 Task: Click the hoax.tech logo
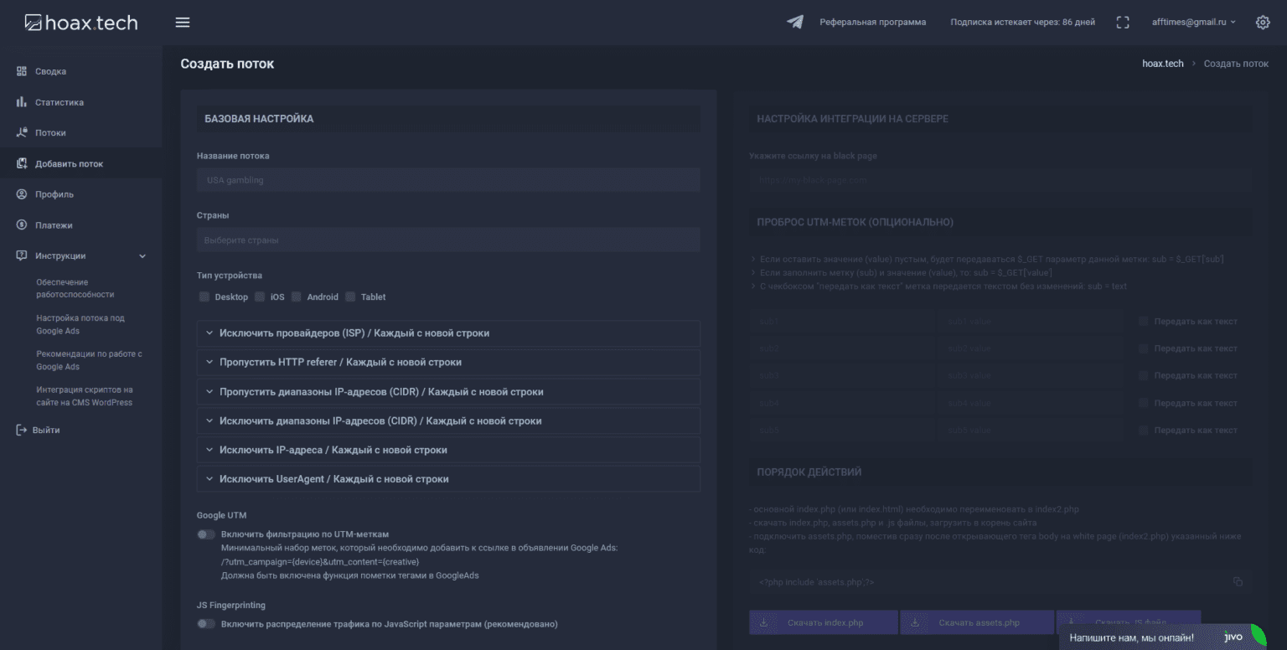(x=81, y=23)
